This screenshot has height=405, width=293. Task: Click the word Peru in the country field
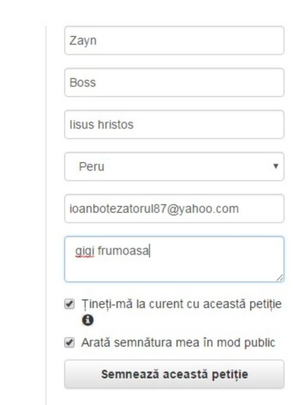[91, 167]
